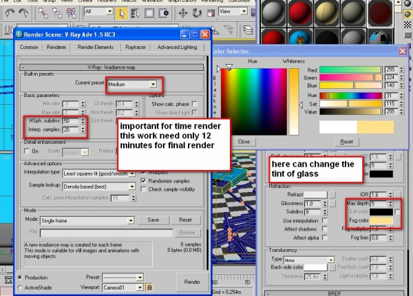Open the Raytracer tab
The width and height of the screenshot is (413, 296).
pyautogui.click(x=136, y=47)
